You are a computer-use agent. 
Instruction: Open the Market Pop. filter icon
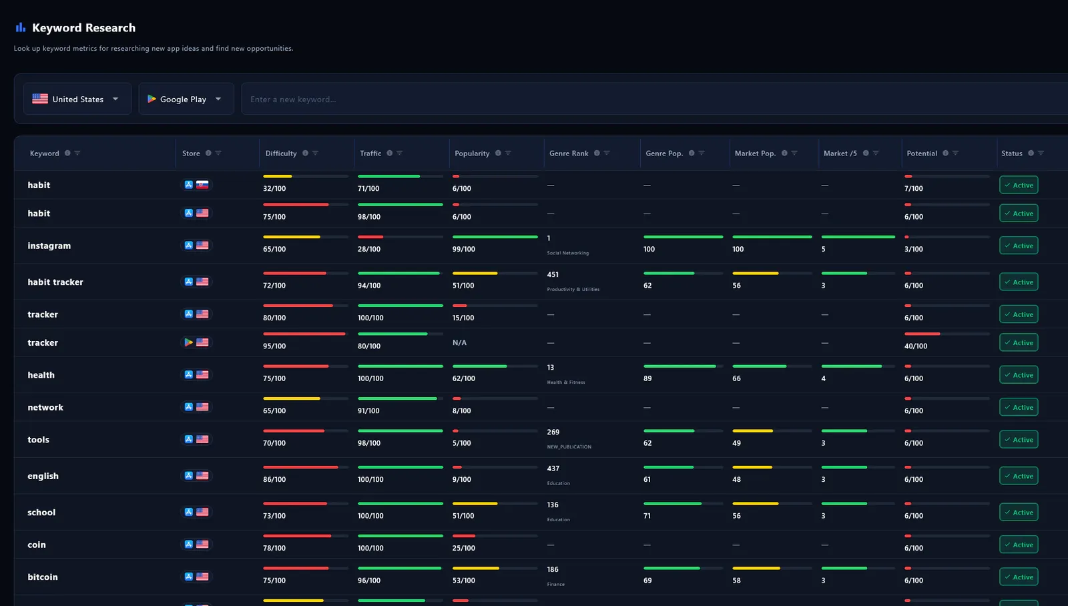point(794,154)
